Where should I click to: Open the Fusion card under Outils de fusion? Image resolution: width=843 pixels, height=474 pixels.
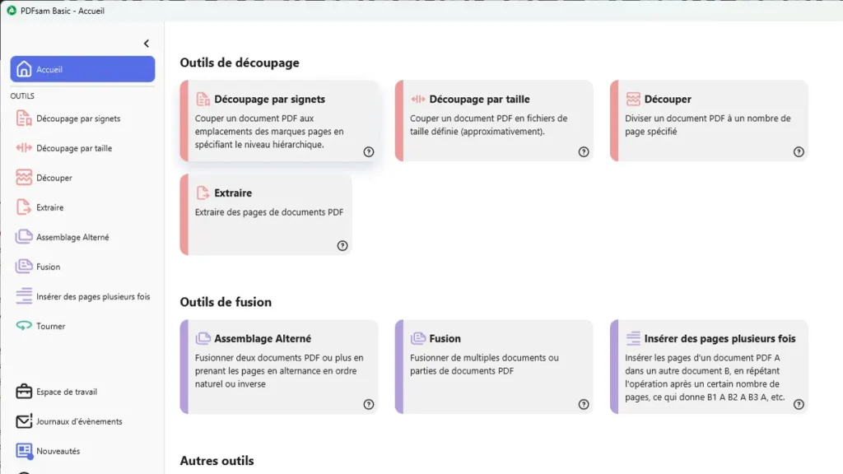[x=494, y=367]
